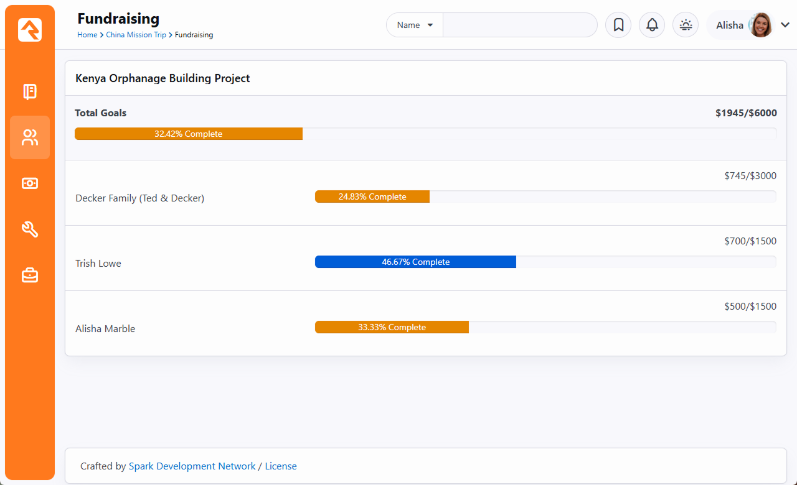This screenshot has height=485, width=797.
Task: Click the Total Goals 32.42% progress bar
Action: (x=189, y=134)
